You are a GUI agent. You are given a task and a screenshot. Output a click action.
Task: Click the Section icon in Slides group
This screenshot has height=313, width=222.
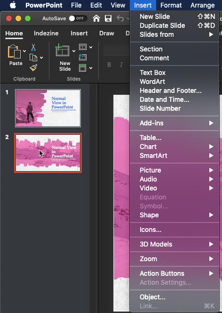[x=83, y=68]
